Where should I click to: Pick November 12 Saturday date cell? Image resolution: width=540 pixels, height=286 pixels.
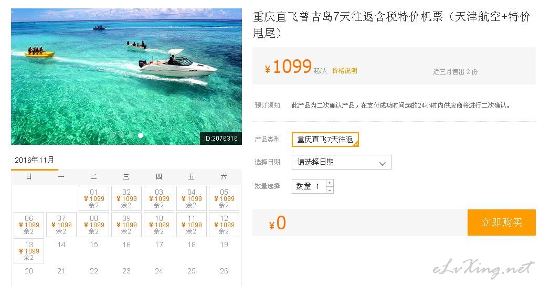click(224, 225)
